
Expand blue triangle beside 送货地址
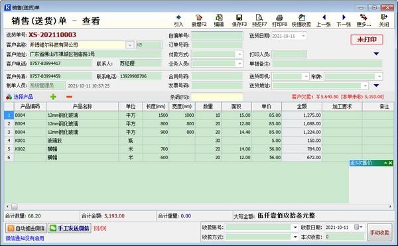[376, 86]
